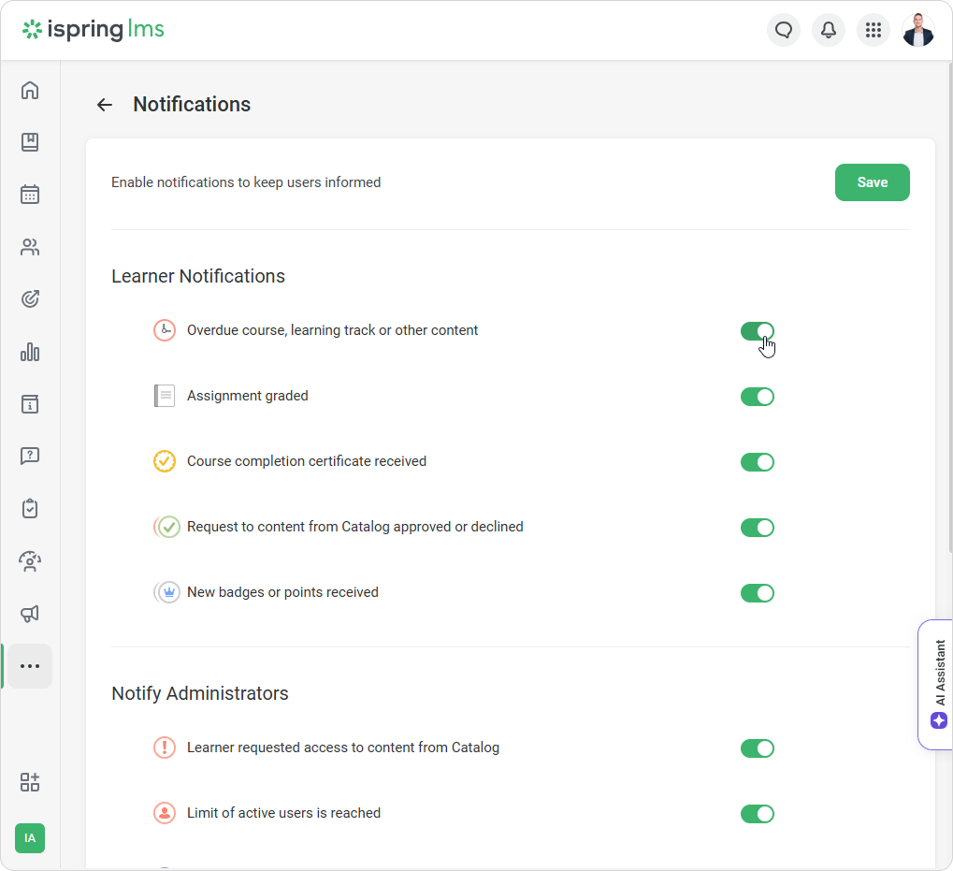Click the Learner Notifications heading
Screen dimensions: 953x871
(198, 276)
